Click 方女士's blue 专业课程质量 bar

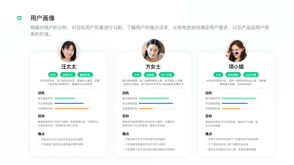[156, 103]
